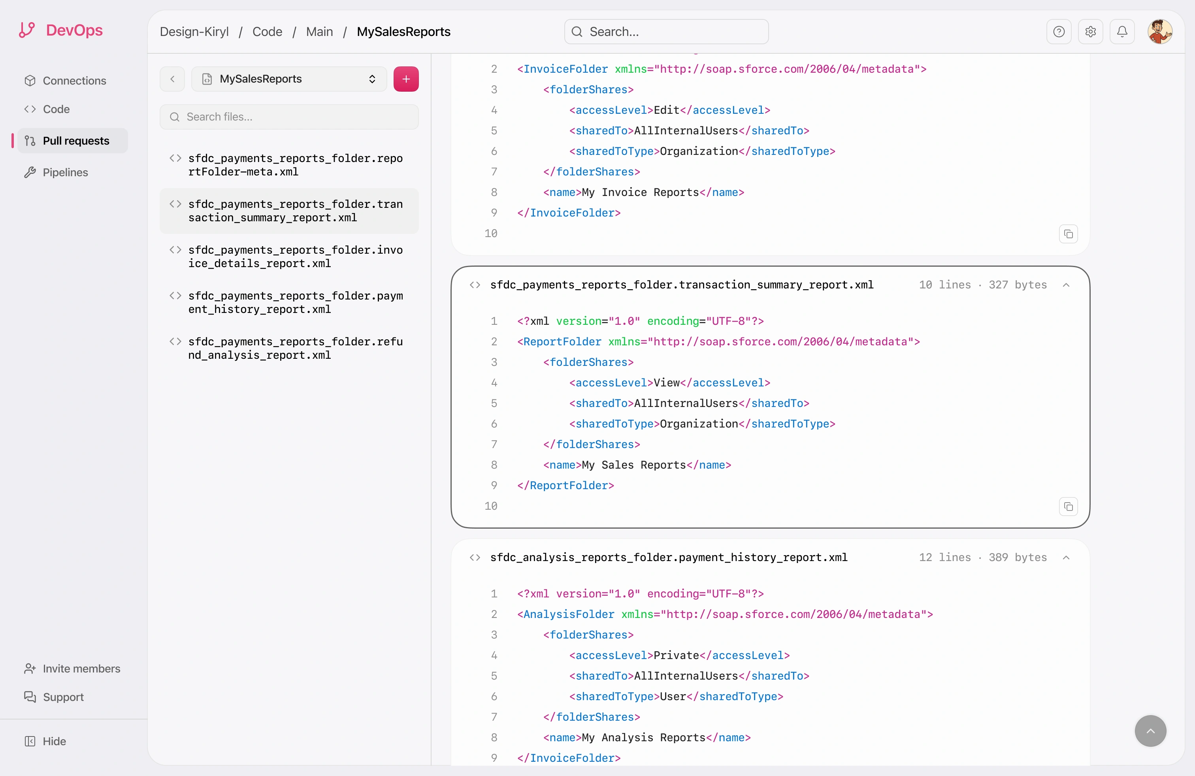This screenshot has width=1195, height=776.
Task: Open settings gear icon in header
Action: (x=1090, y=32)
